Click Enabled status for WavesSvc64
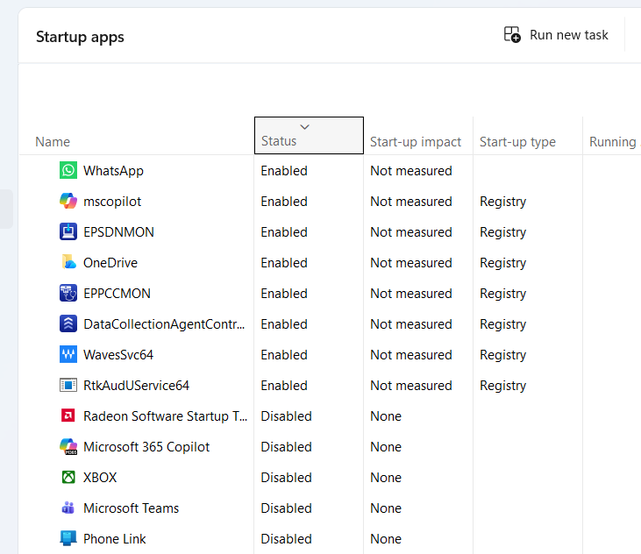Screen dimensions: 641x554 [284, 355]
